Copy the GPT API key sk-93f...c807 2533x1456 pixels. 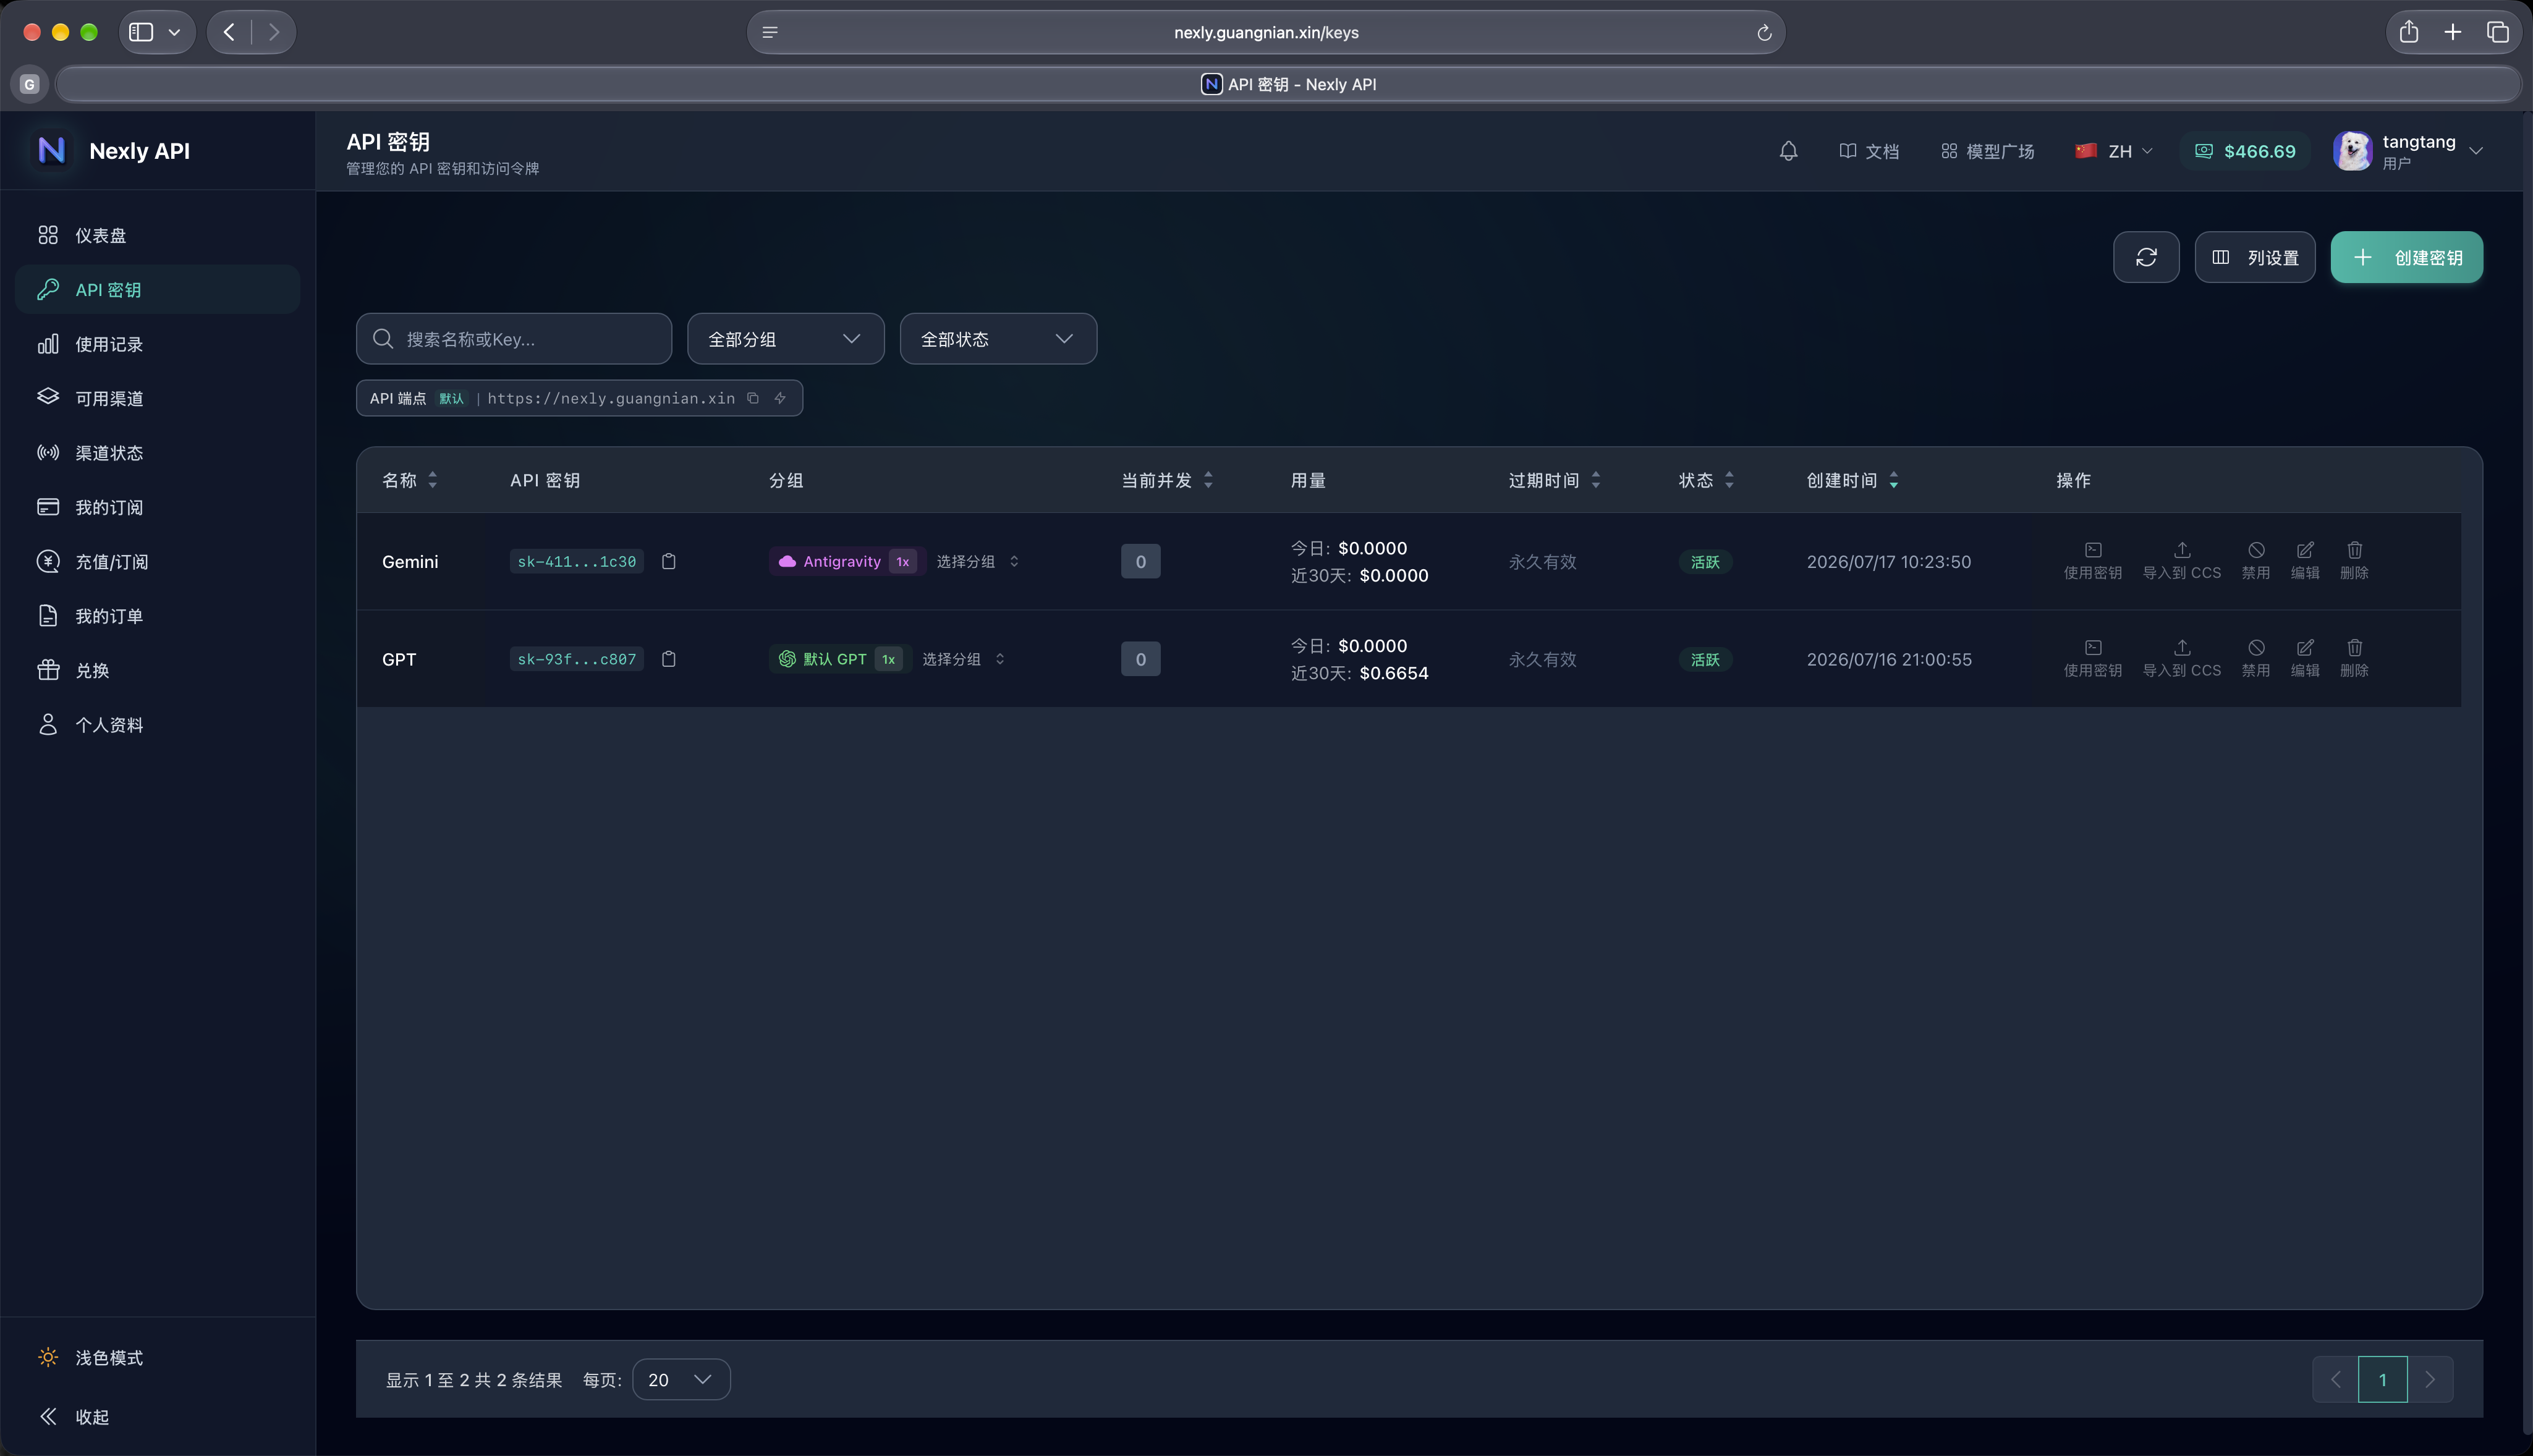click(669, 659)
